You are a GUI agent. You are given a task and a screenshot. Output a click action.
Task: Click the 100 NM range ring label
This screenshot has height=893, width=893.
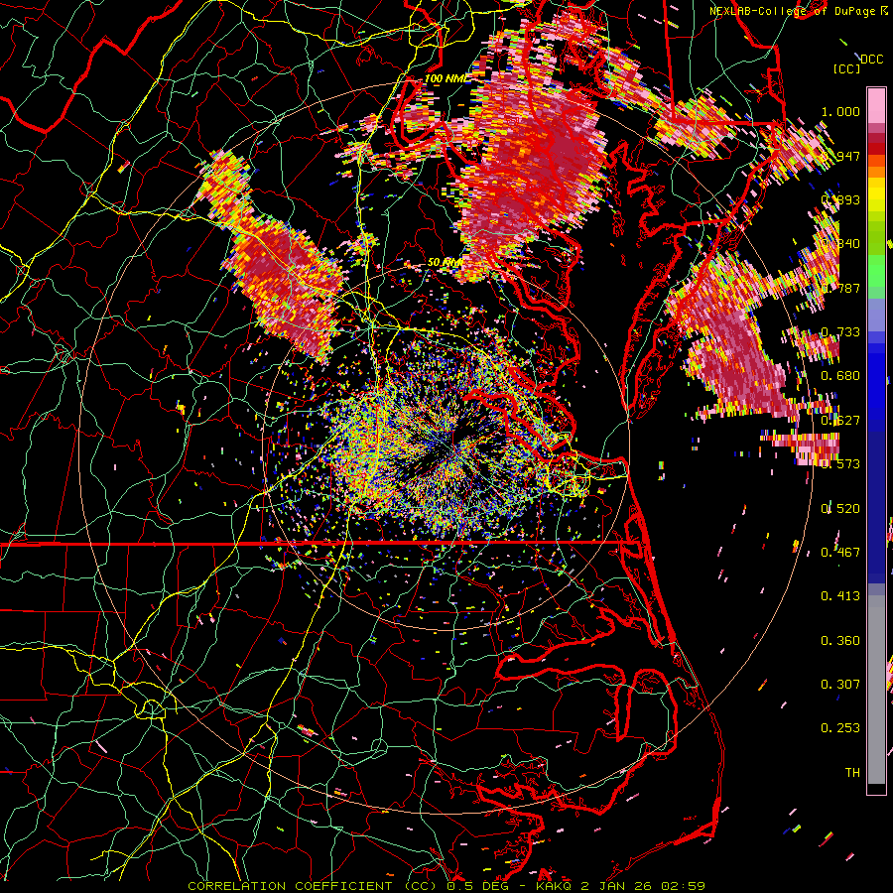(447, 78)
